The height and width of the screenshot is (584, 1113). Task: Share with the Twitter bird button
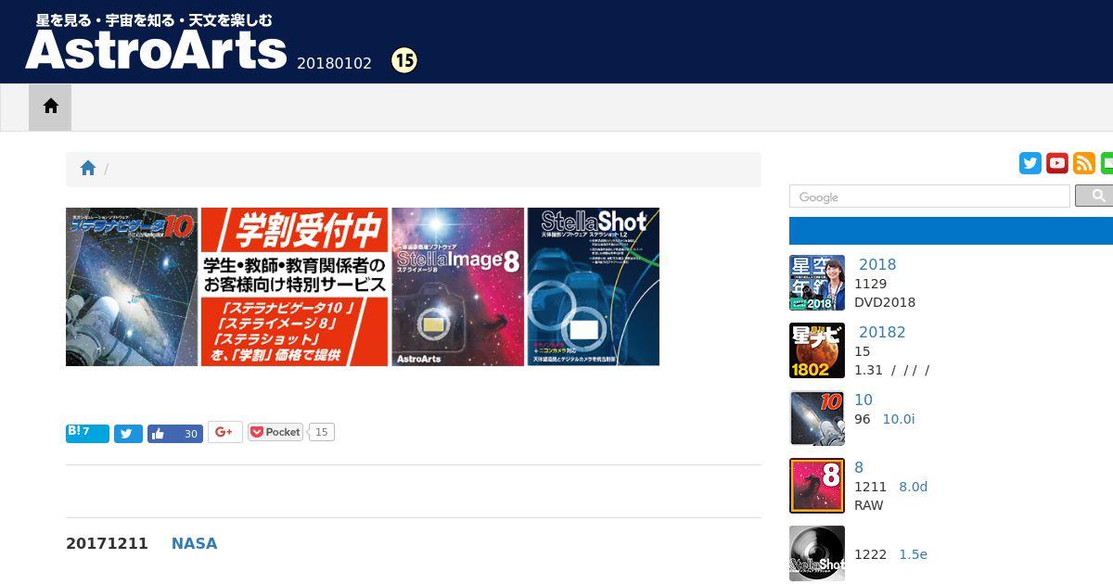click(128, 434)
